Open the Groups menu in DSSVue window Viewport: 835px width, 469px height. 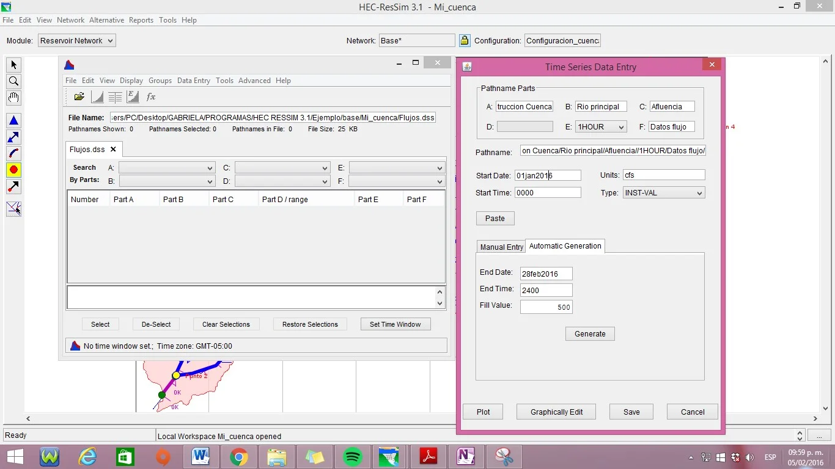pos(160,80)
